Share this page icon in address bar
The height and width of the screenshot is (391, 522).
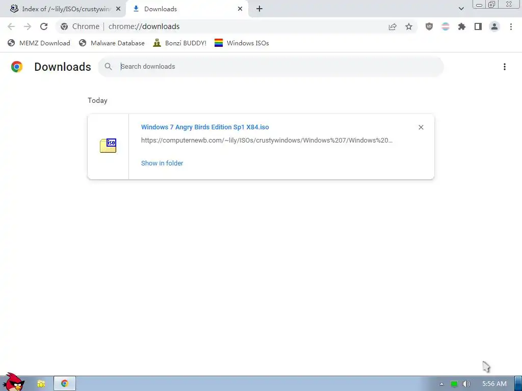tap(393, 26)
